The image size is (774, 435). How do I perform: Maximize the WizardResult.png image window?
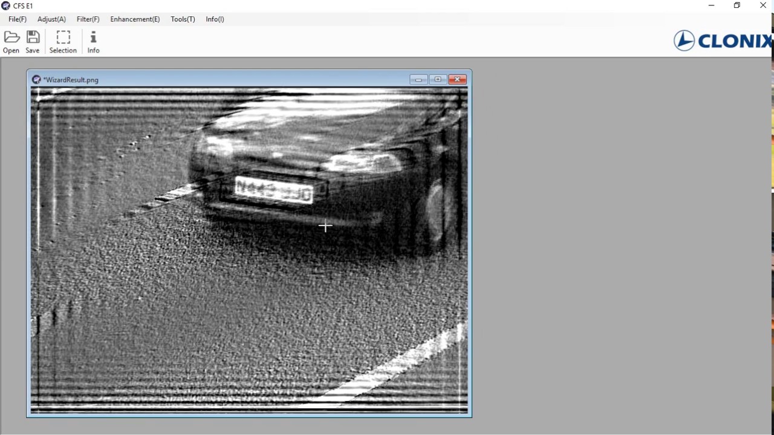pyautogui.click(x=438, y=79)
